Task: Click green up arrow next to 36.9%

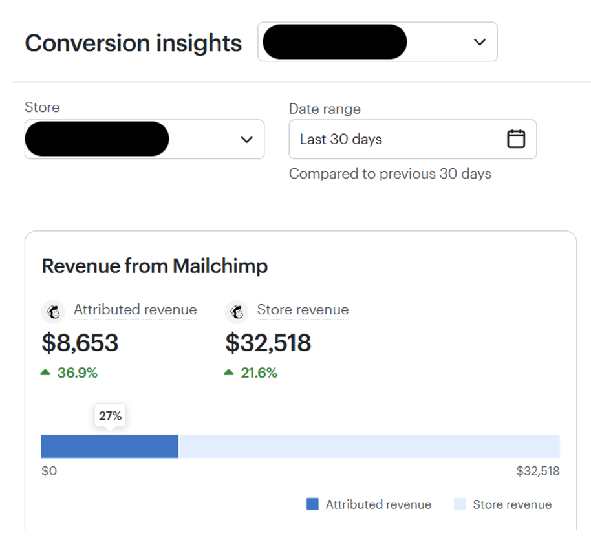Action: click(x=45, y=373)
